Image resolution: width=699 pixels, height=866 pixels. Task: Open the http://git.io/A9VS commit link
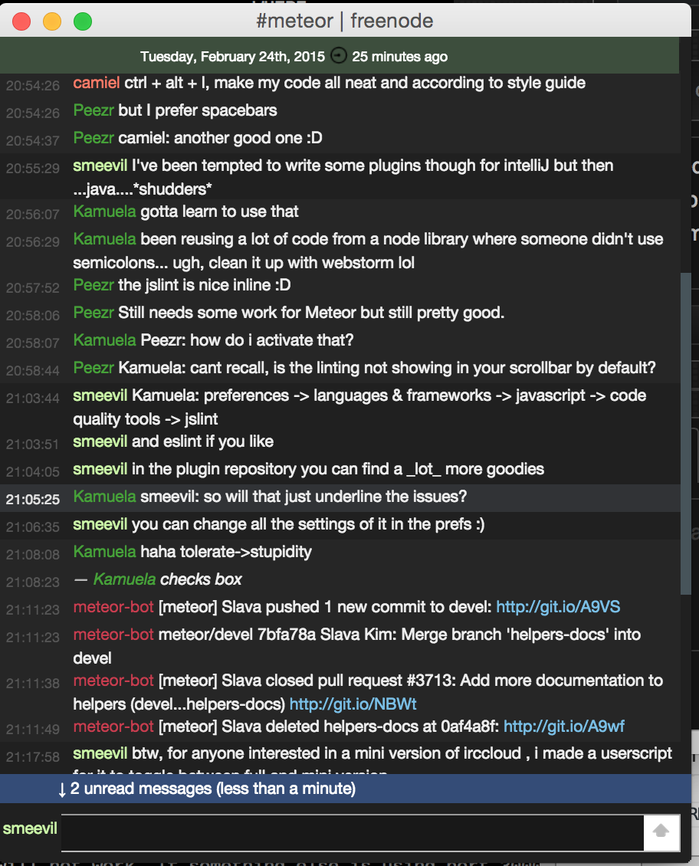coord(558,607)
